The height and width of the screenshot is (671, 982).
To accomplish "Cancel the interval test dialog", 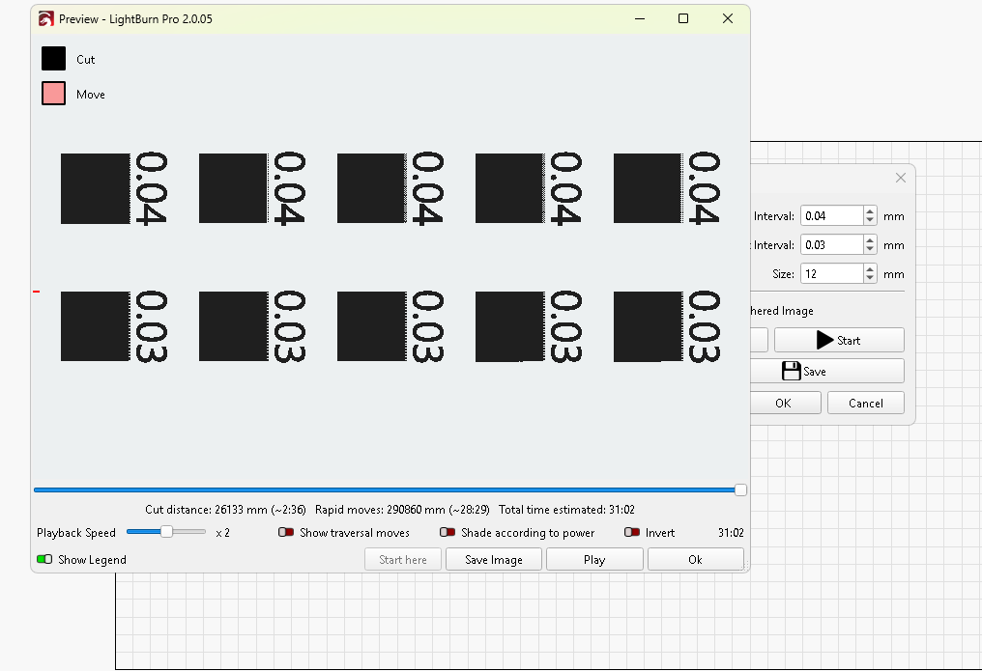I will tap(865, 403).
